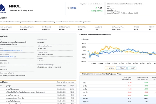Viewport: 156px width, 104px height.
Task: Click the star favorite icon beside NNCL
Action: pyautogui.click(x=68, y=8)
